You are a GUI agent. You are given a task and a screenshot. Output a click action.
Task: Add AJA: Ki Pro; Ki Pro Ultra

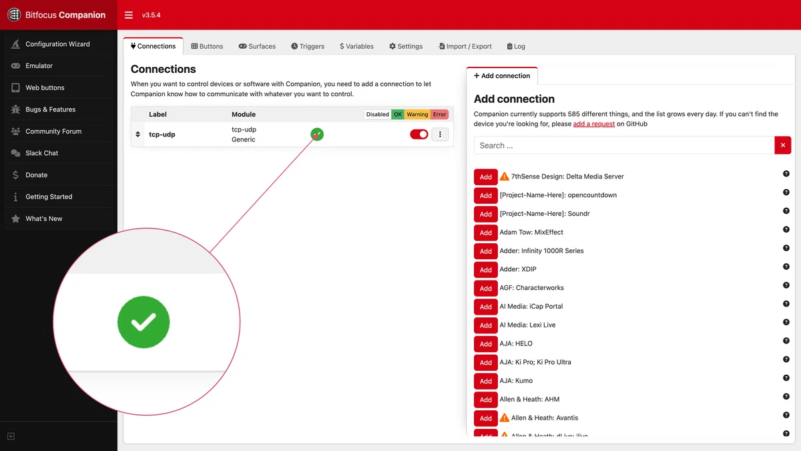click(x=485, y=362)
